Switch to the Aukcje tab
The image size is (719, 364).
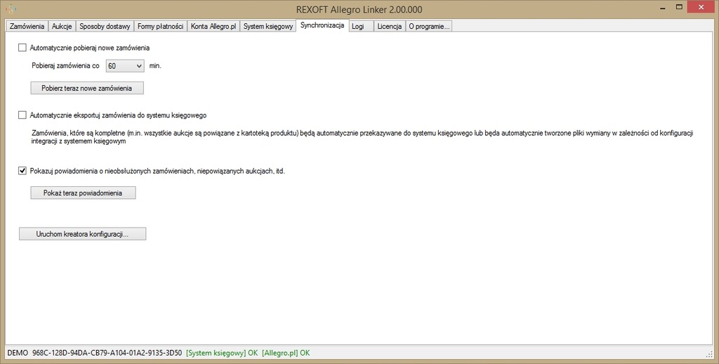coord(62,26)
